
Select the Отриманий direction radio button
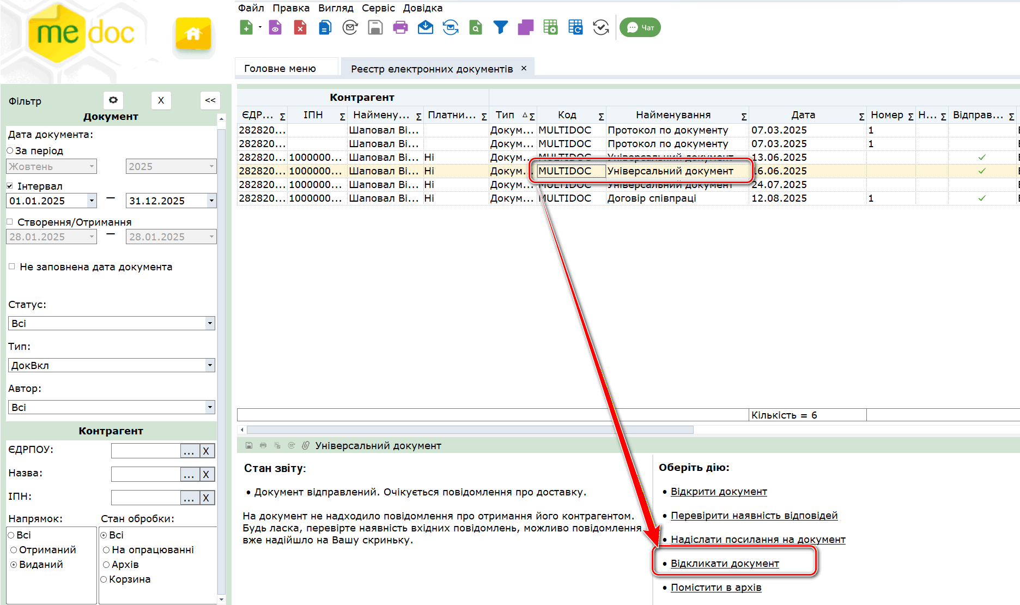(14, 550)
